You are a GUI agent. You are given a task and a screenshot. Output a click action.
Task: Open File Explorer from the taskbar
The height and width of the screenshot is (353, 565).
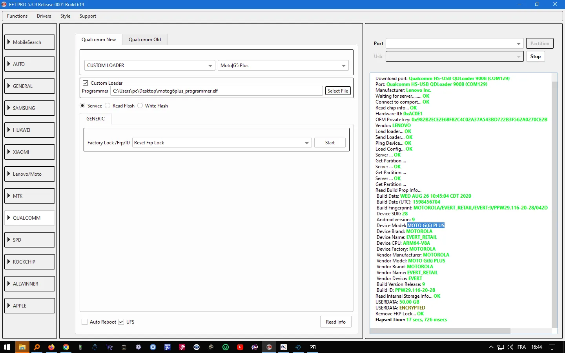(22, 347)
